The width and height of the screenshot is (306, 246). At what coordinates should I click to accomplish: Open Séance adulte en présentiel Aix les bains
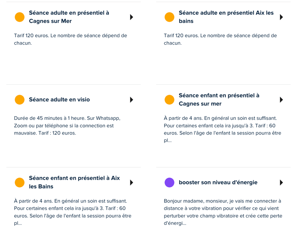pos(226,17)
